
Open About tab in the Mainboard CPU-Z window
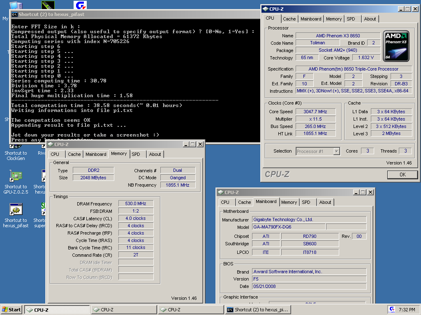[x=325, y=202]
